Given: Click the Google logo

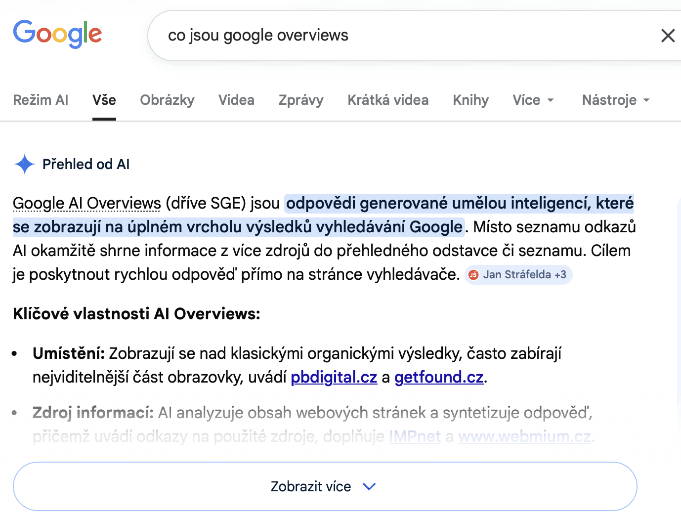Looking at the screenshot, I should point(57,34).
